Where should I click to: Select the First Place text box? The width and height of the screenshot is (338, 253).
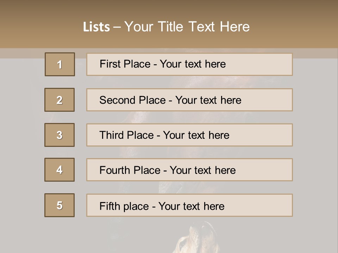coord(189,64)
